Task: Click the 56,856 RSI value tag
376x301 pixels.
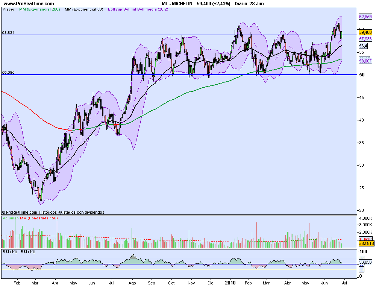Action: 365,262
